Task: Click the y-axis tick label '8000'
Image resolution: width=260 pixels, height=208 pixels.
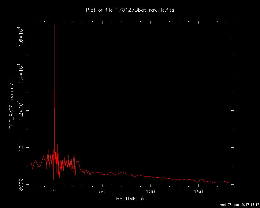Action: pyautogui.click(x=21, y=184)
